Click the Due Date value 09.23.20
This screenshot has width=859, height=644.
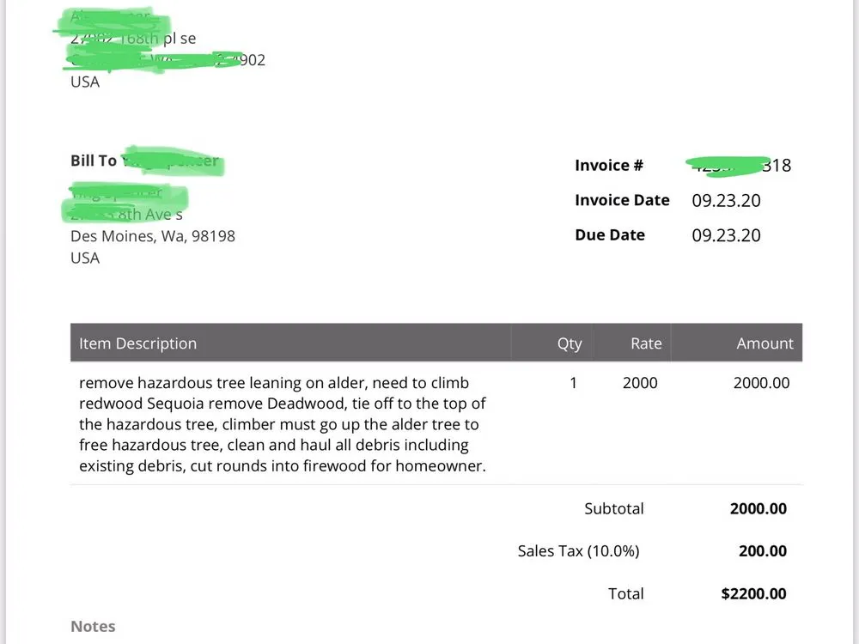click(726, 235)
